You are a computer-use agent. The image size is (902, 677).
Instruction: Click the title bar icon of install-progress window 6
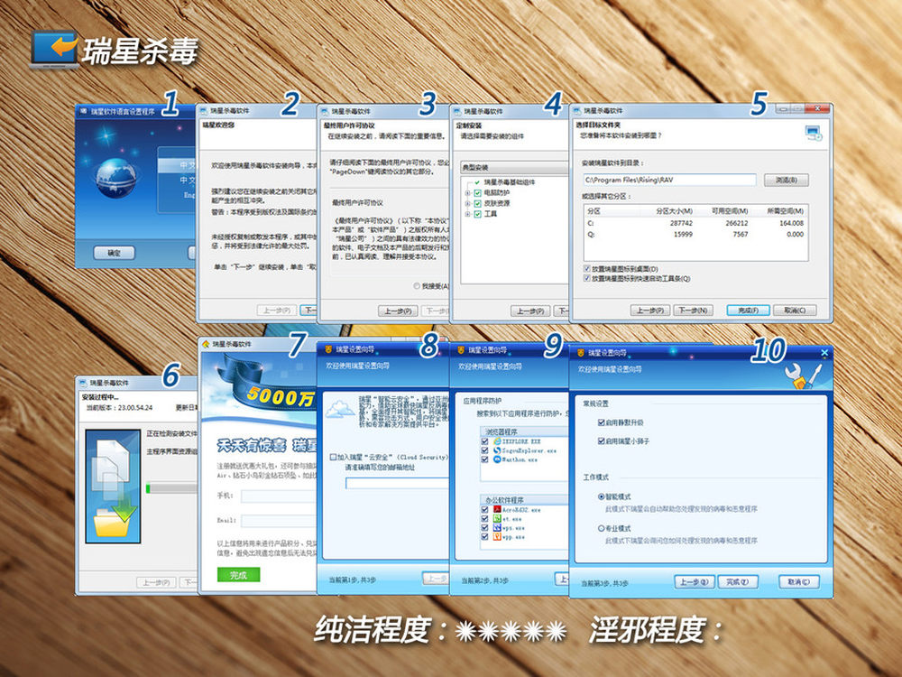click(x=83, y=383)
